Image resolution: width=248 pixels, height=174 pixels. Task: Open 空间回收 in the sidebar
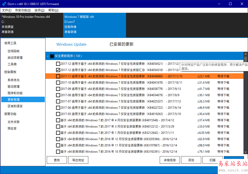[14, 51]
